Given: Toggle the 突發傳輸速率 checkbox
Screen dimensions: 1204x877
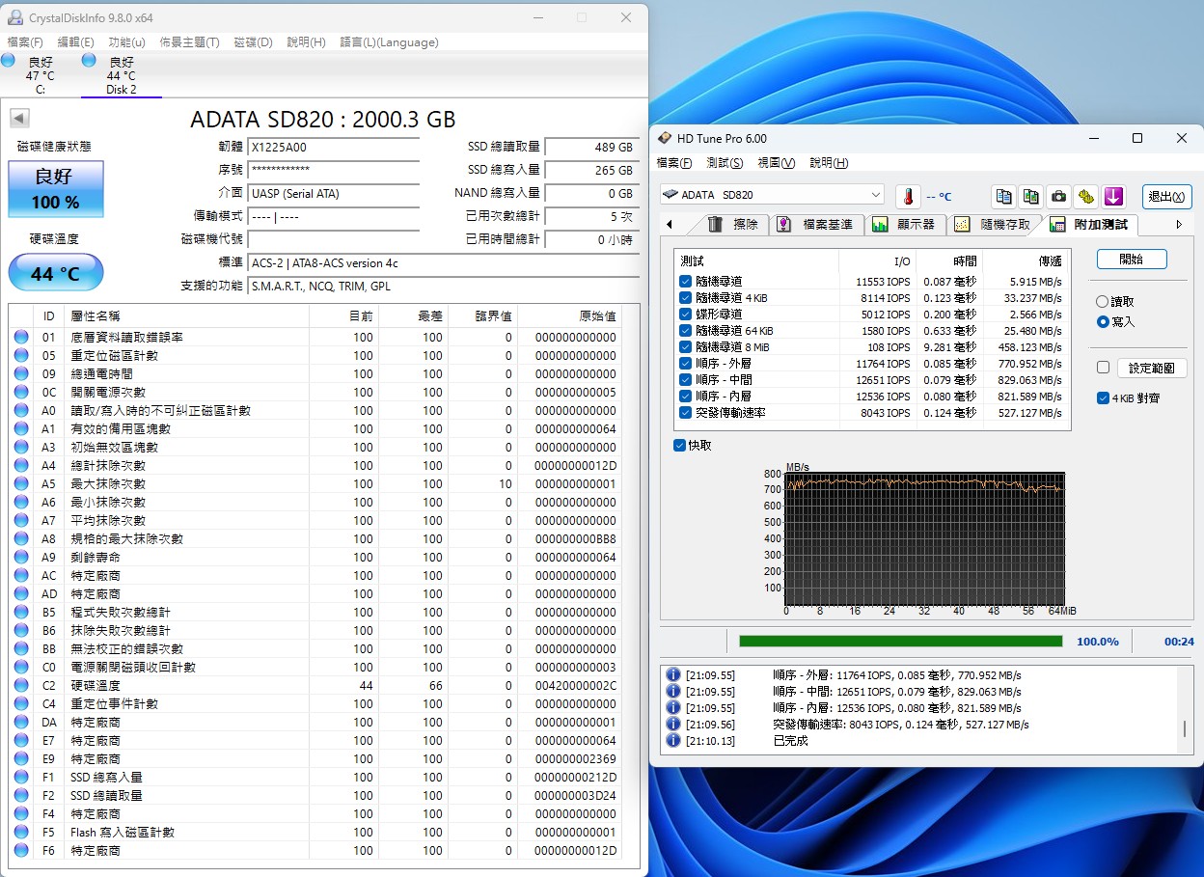Looking at the screenshot, I should (685, 413).
